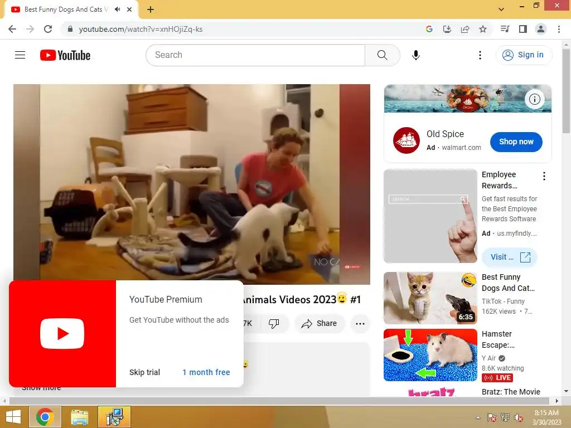
Task: Open a new browser tab
Action: point(151,9)
